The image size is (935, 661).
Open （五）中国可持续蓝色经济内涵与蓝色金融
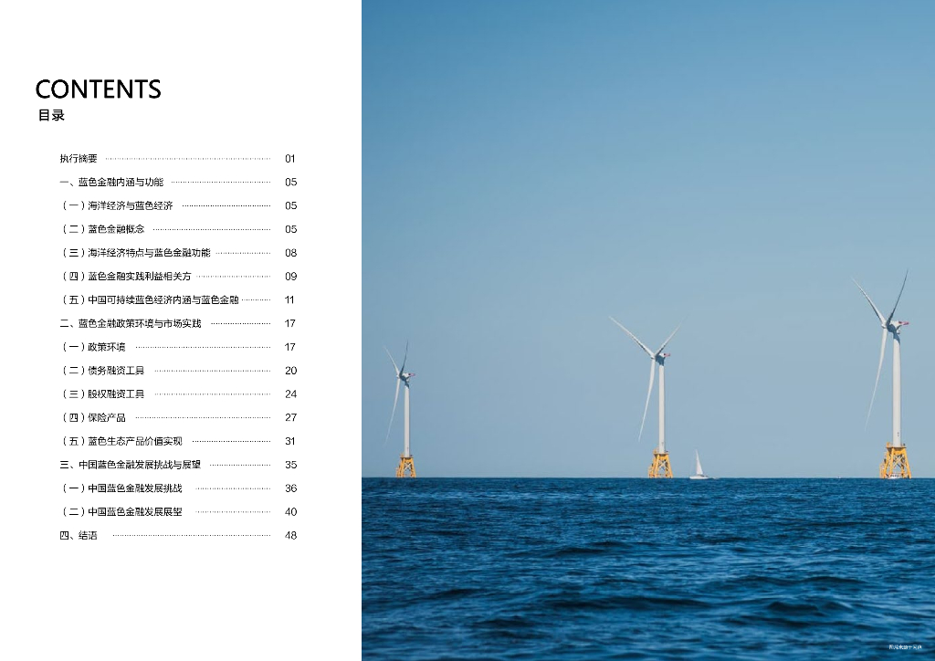click(x=149, y=299)
